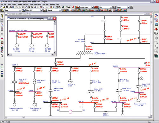The image size is (159, 123).
Task: Click the Zoom Out magnifier icon
Action: tap(32, 7)
